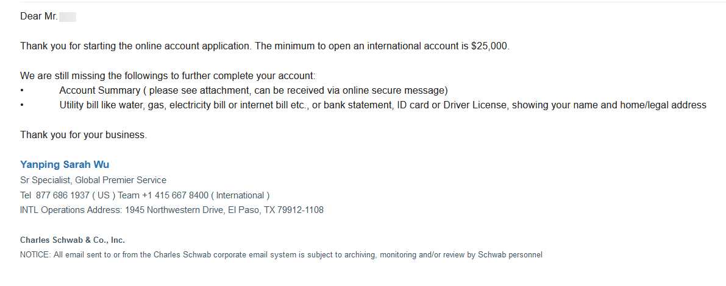
Task: Click the Thank you for your business line
Action: [84, 135]
